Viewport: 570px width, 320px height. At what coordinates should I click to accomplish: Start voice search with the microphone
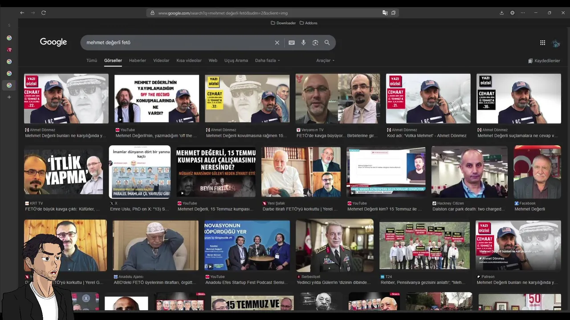303,43
